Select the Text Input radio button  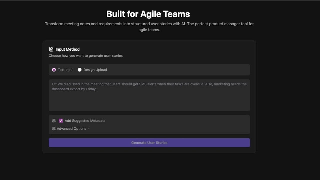tap(54, 70)
